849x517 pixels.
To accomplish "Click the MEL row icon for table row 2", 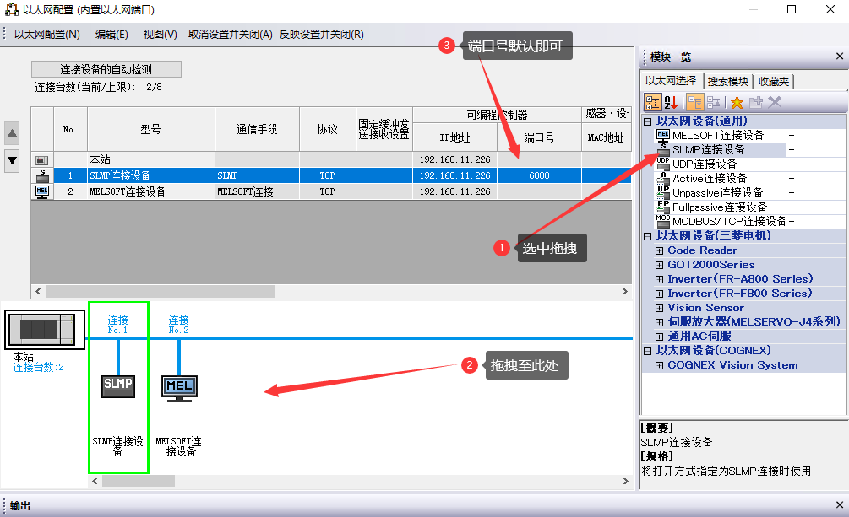I will point(42,192).
